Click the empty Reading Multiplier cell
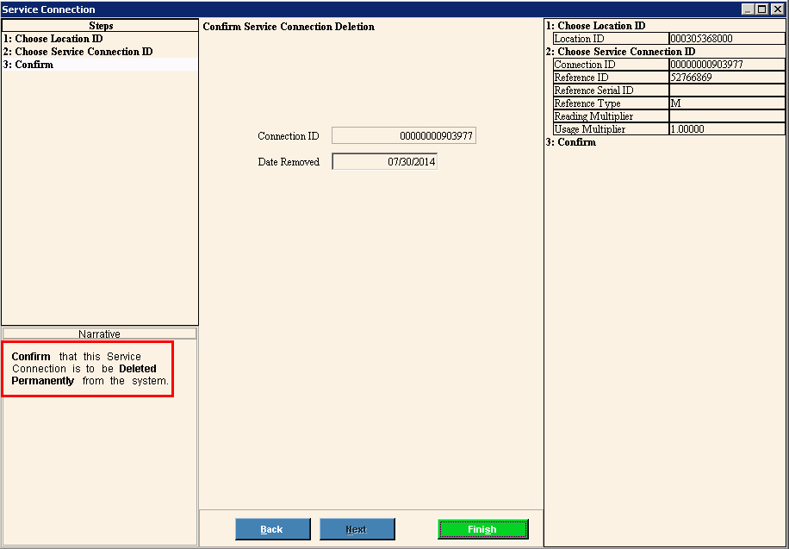The image size is (789, 549). 727,116
